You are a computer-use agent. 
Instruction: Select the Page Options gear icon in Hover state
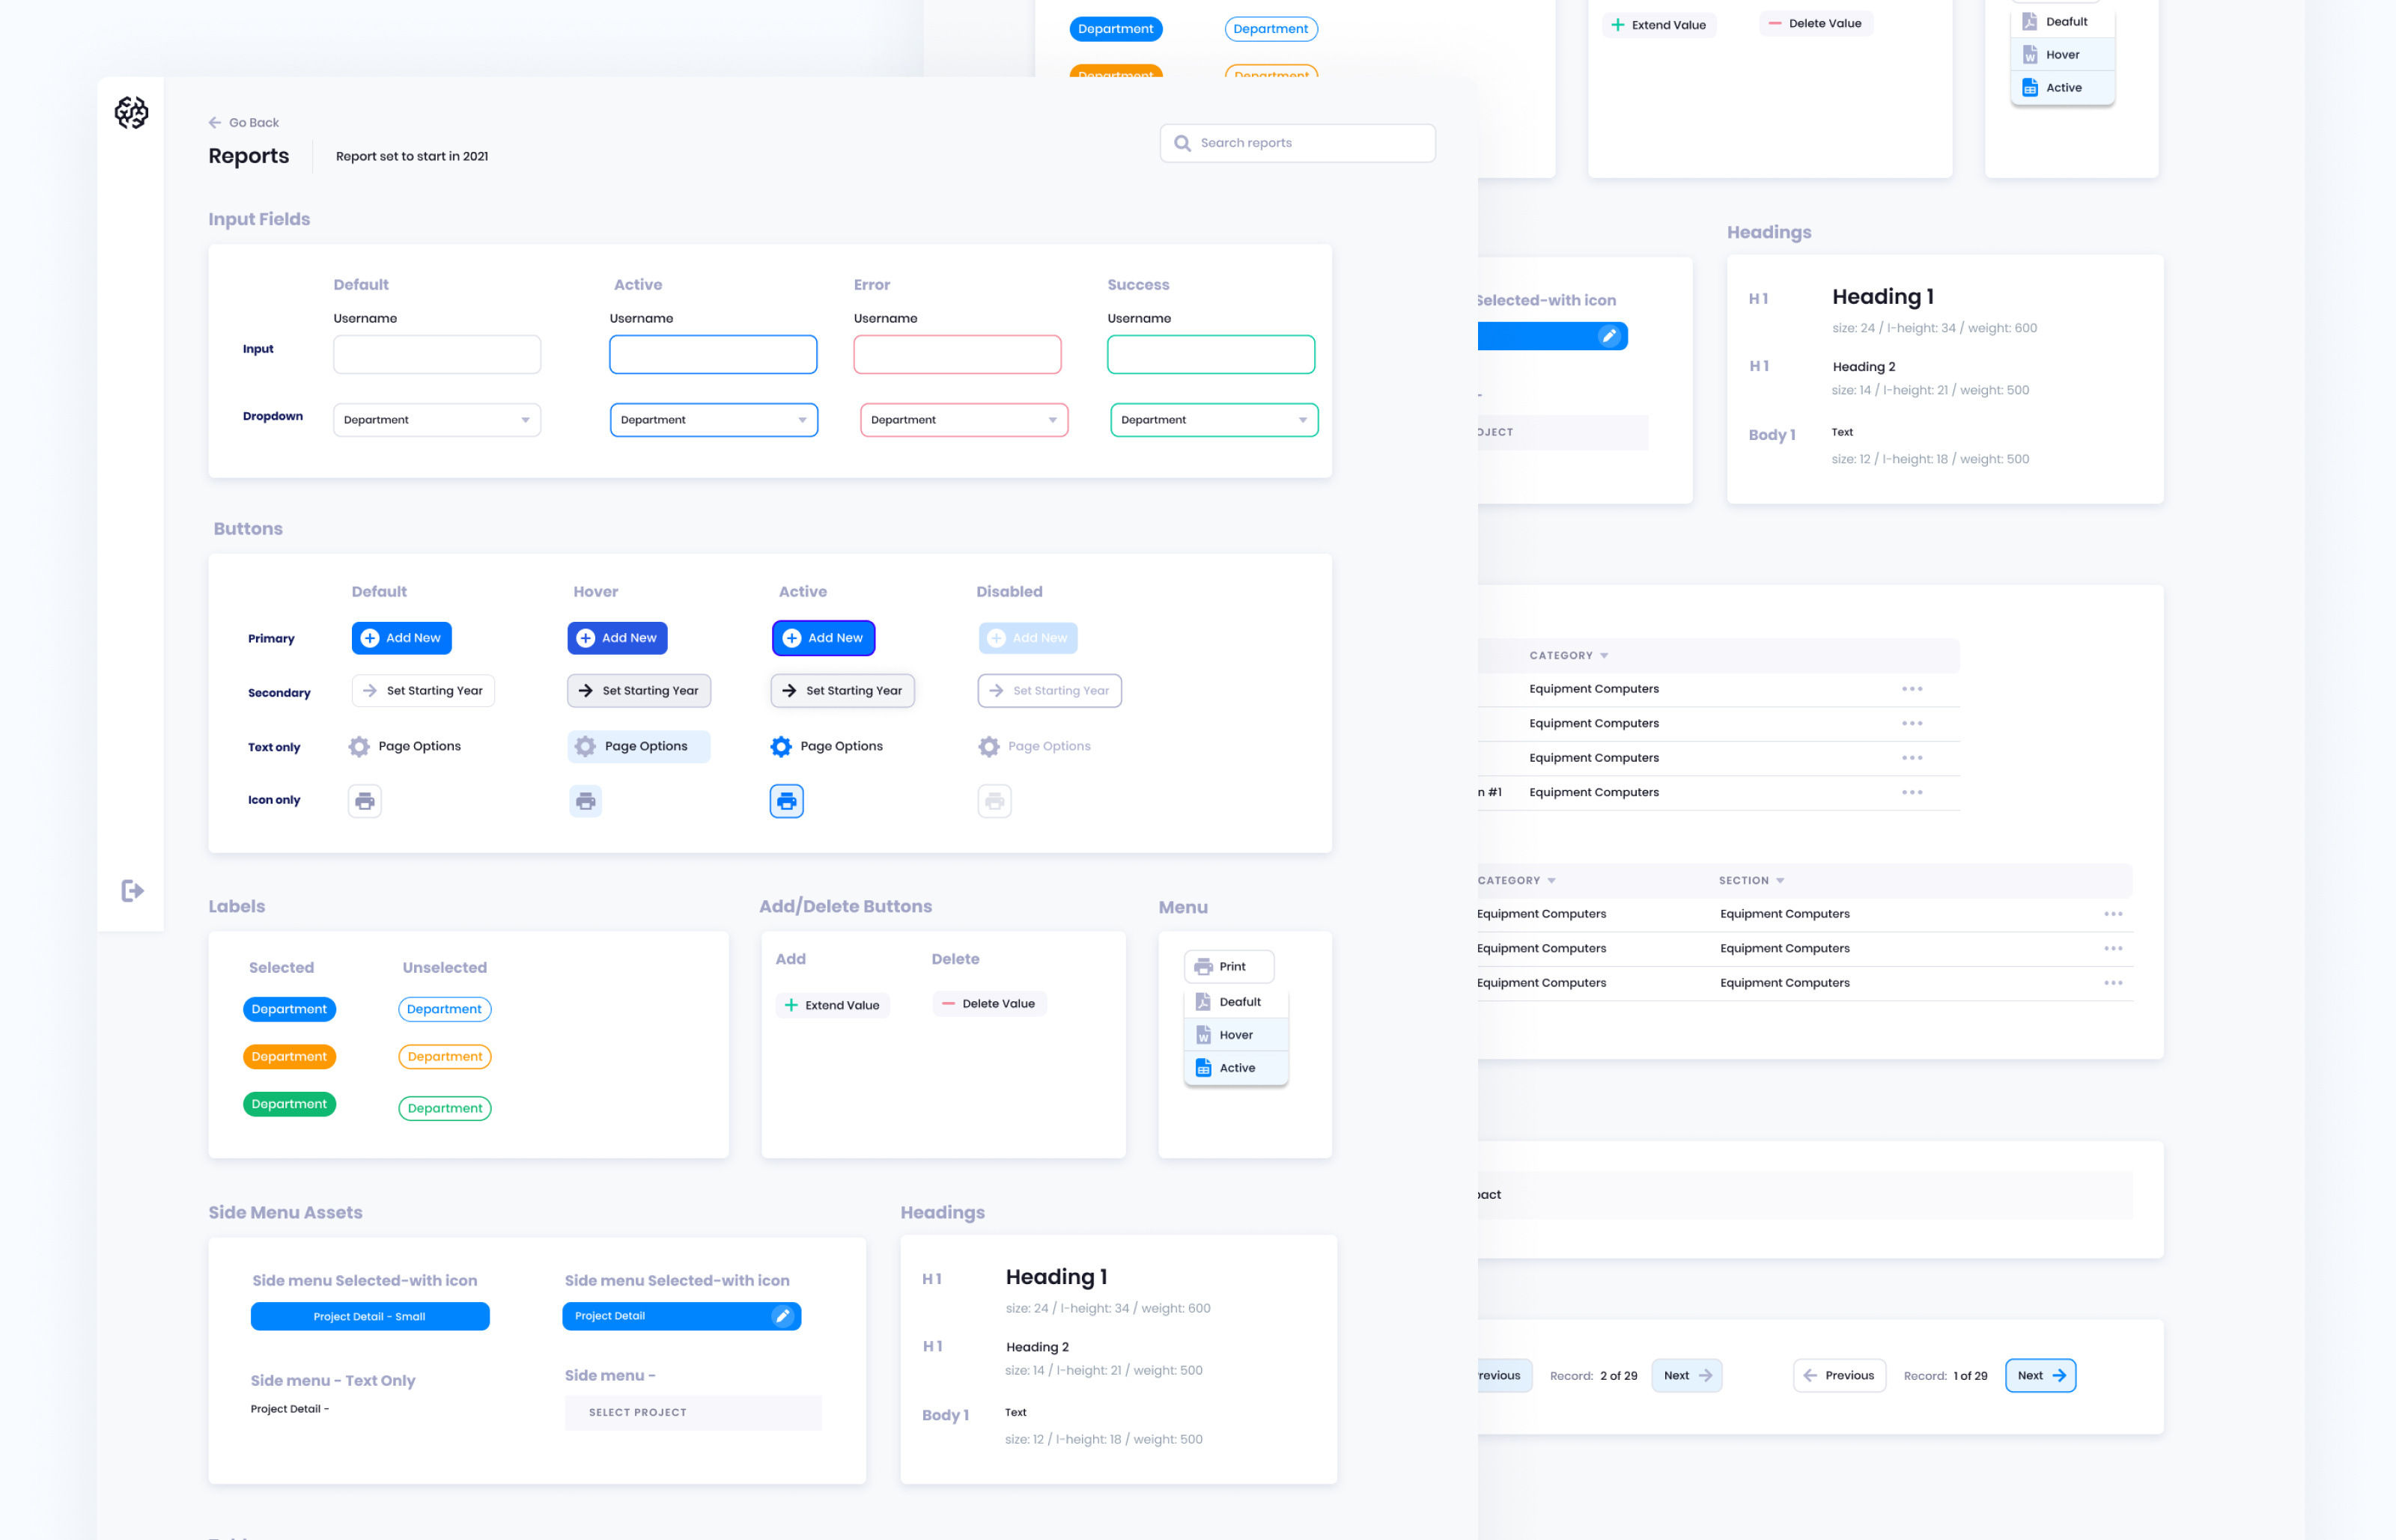[586, 746]
